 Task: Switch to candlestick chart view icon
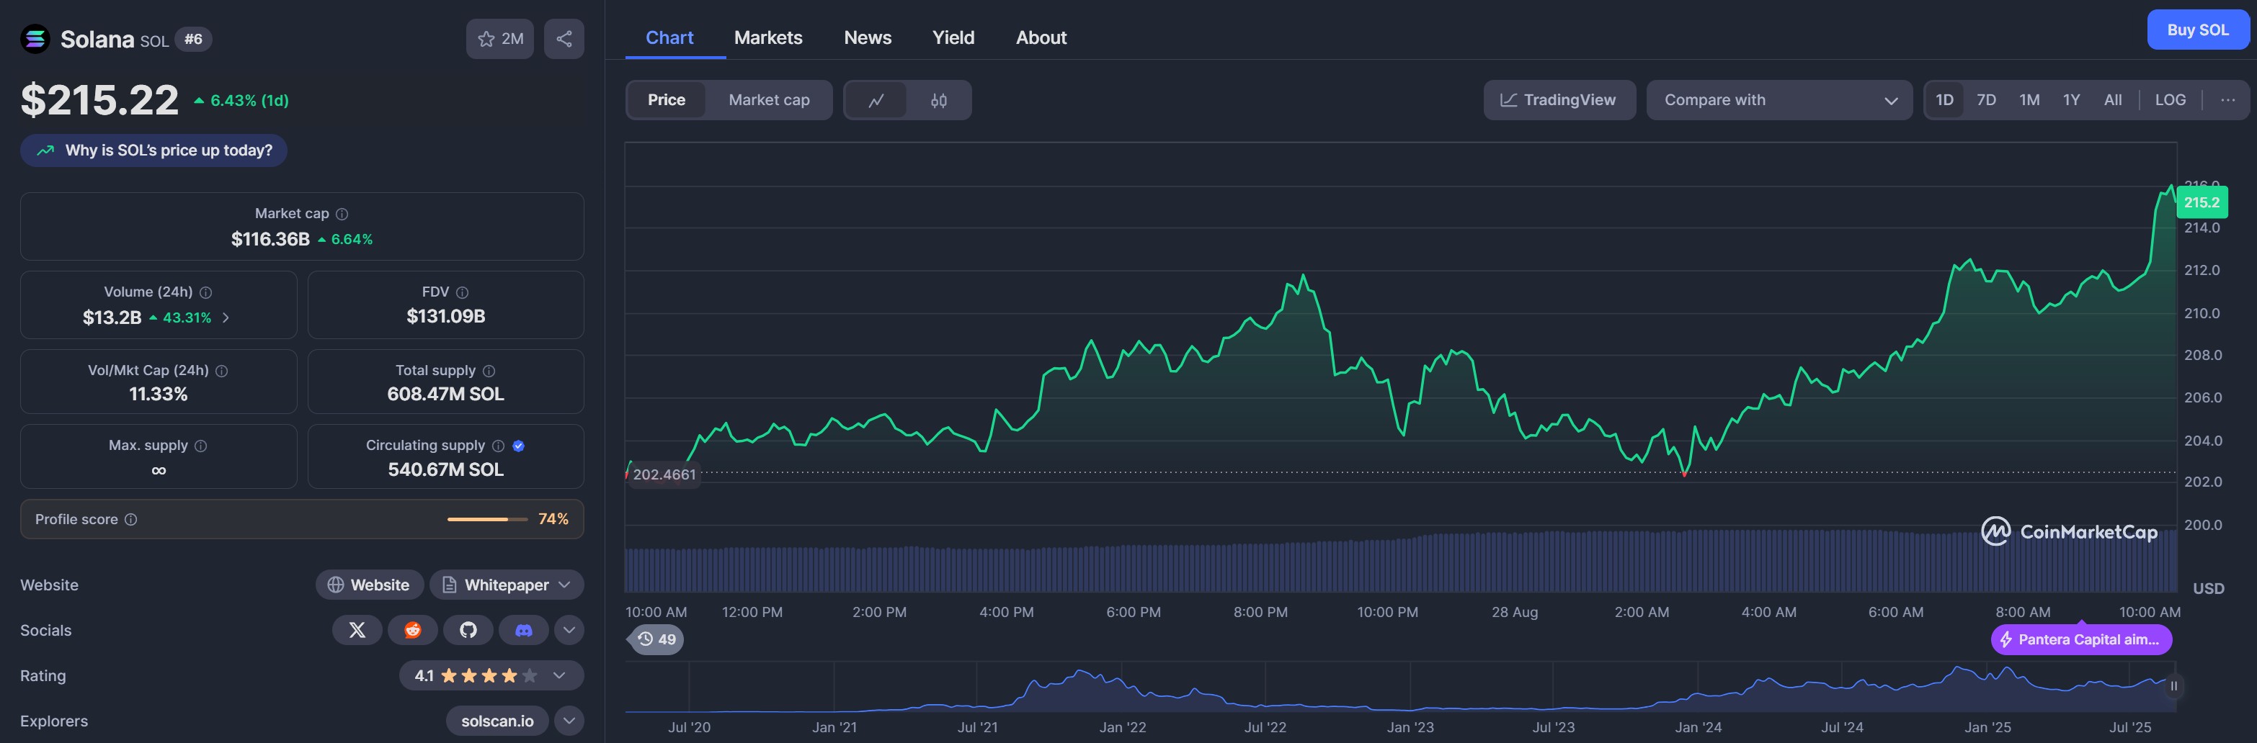[938, 101]
